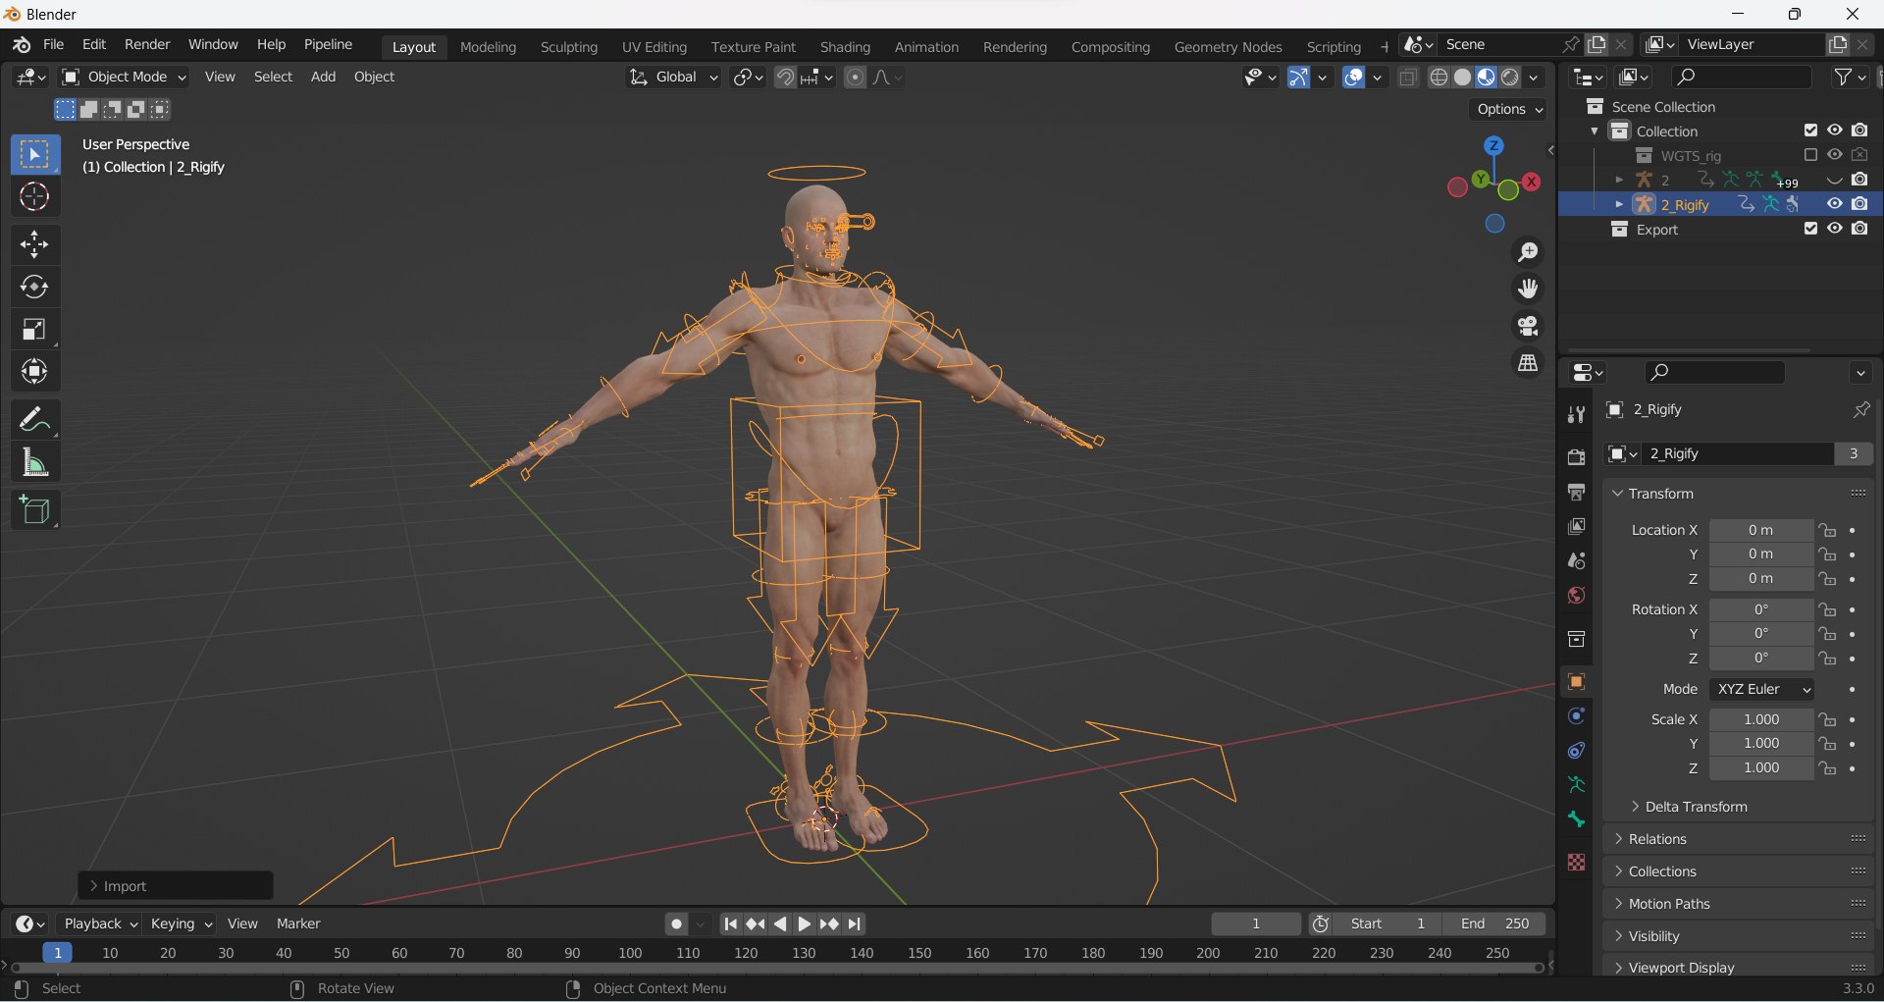The height and width of the screenshot is (1002, 1884).
Task: Choose the Annotate pencil tool
Action: tap(34, 420)
